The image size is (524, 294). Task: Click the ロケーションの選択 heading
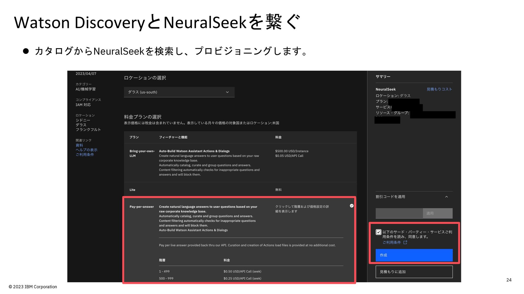click(145, 78)
